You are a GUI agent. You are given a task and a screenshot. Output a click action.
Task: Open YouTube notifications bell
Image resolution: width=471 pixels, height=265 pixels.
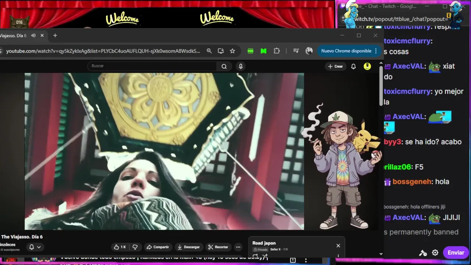pyautogui.click(x=353, y=67)
